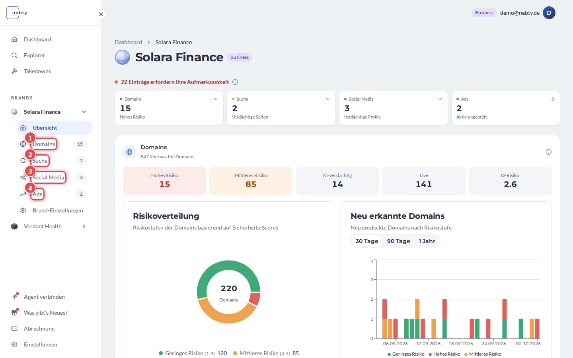Click the 847 überwachte Domains text
Image resolution: width=573 pixels, height=358 pixels.
[167, 157]
